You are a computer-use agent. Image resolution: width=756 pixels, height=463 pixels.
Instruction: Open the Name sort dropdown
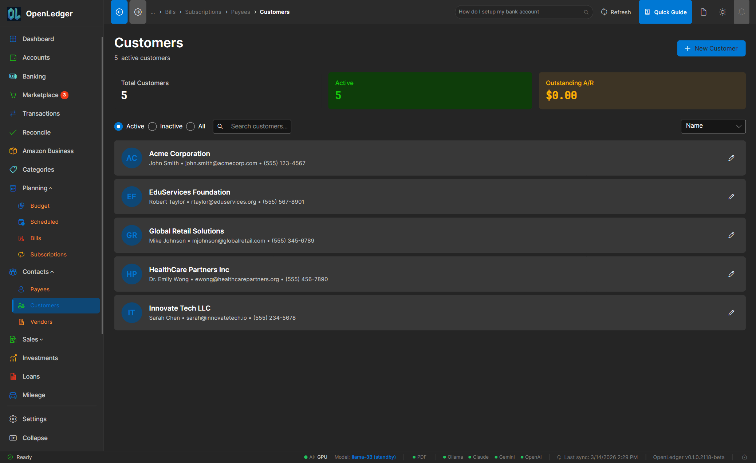click(x=713, y=126)
